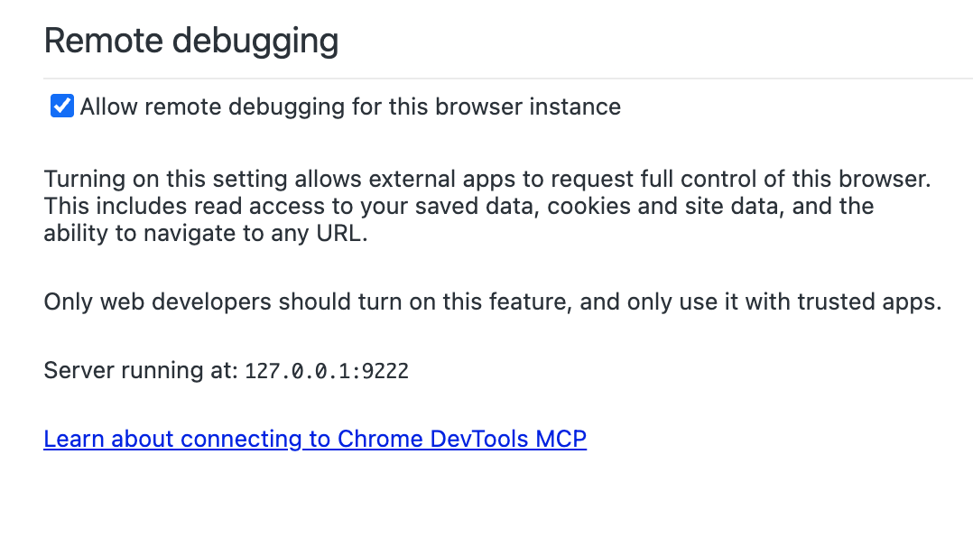
Task: Click the "Allow remote debugging for this browser instance" label
Action: click(349, 107)
